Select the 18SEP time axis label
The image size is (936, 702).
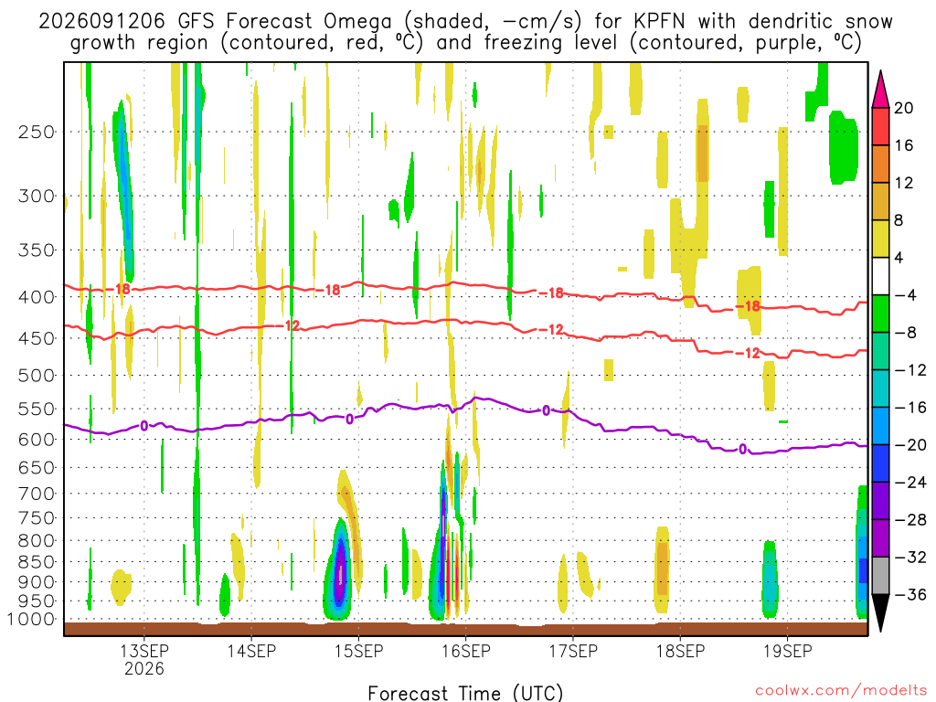pos(680,651)
